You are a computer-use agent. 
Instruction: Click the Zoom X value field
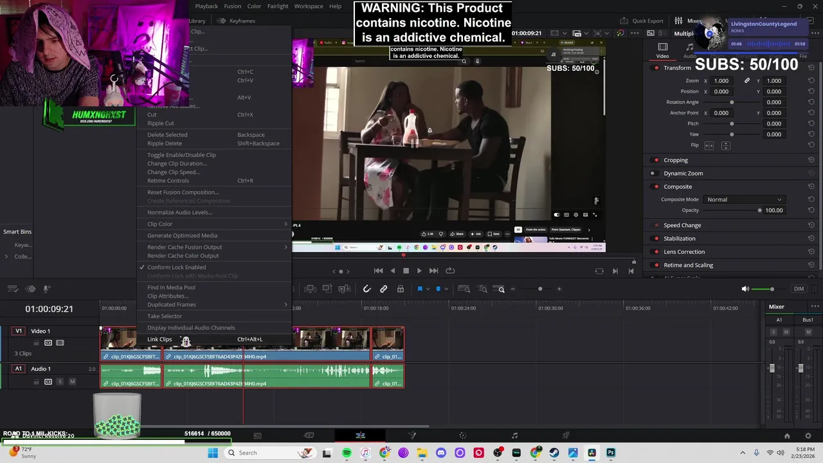pos(721,81)
